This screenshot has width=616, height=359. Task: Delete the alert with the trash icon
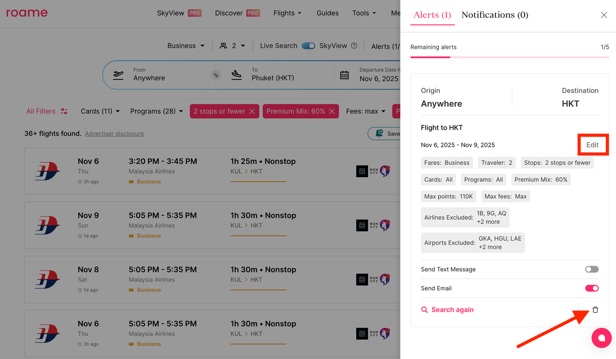tap(595, 310)
